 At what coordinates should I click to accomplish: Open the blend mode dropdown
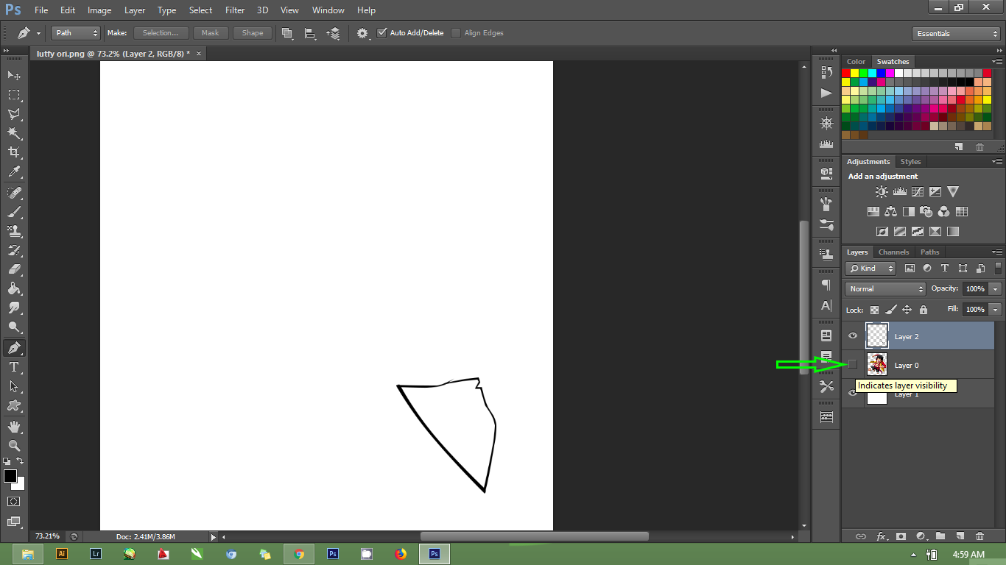point(884,288)
